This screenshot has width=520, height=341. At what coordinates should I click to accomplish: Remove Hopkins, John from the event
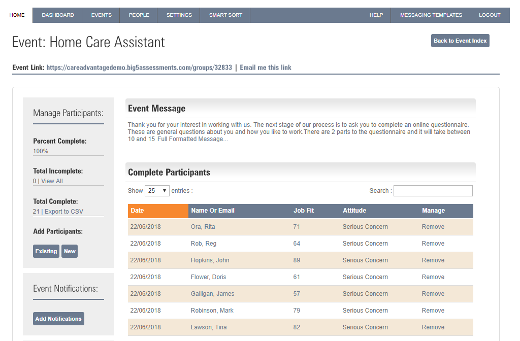click(x=433, y=260)
